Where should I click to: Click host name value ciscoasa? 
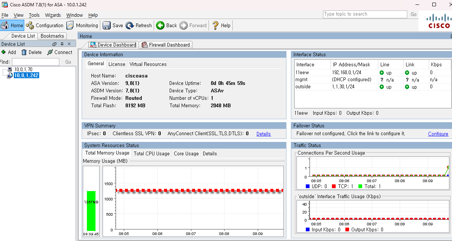pos(136,76)
